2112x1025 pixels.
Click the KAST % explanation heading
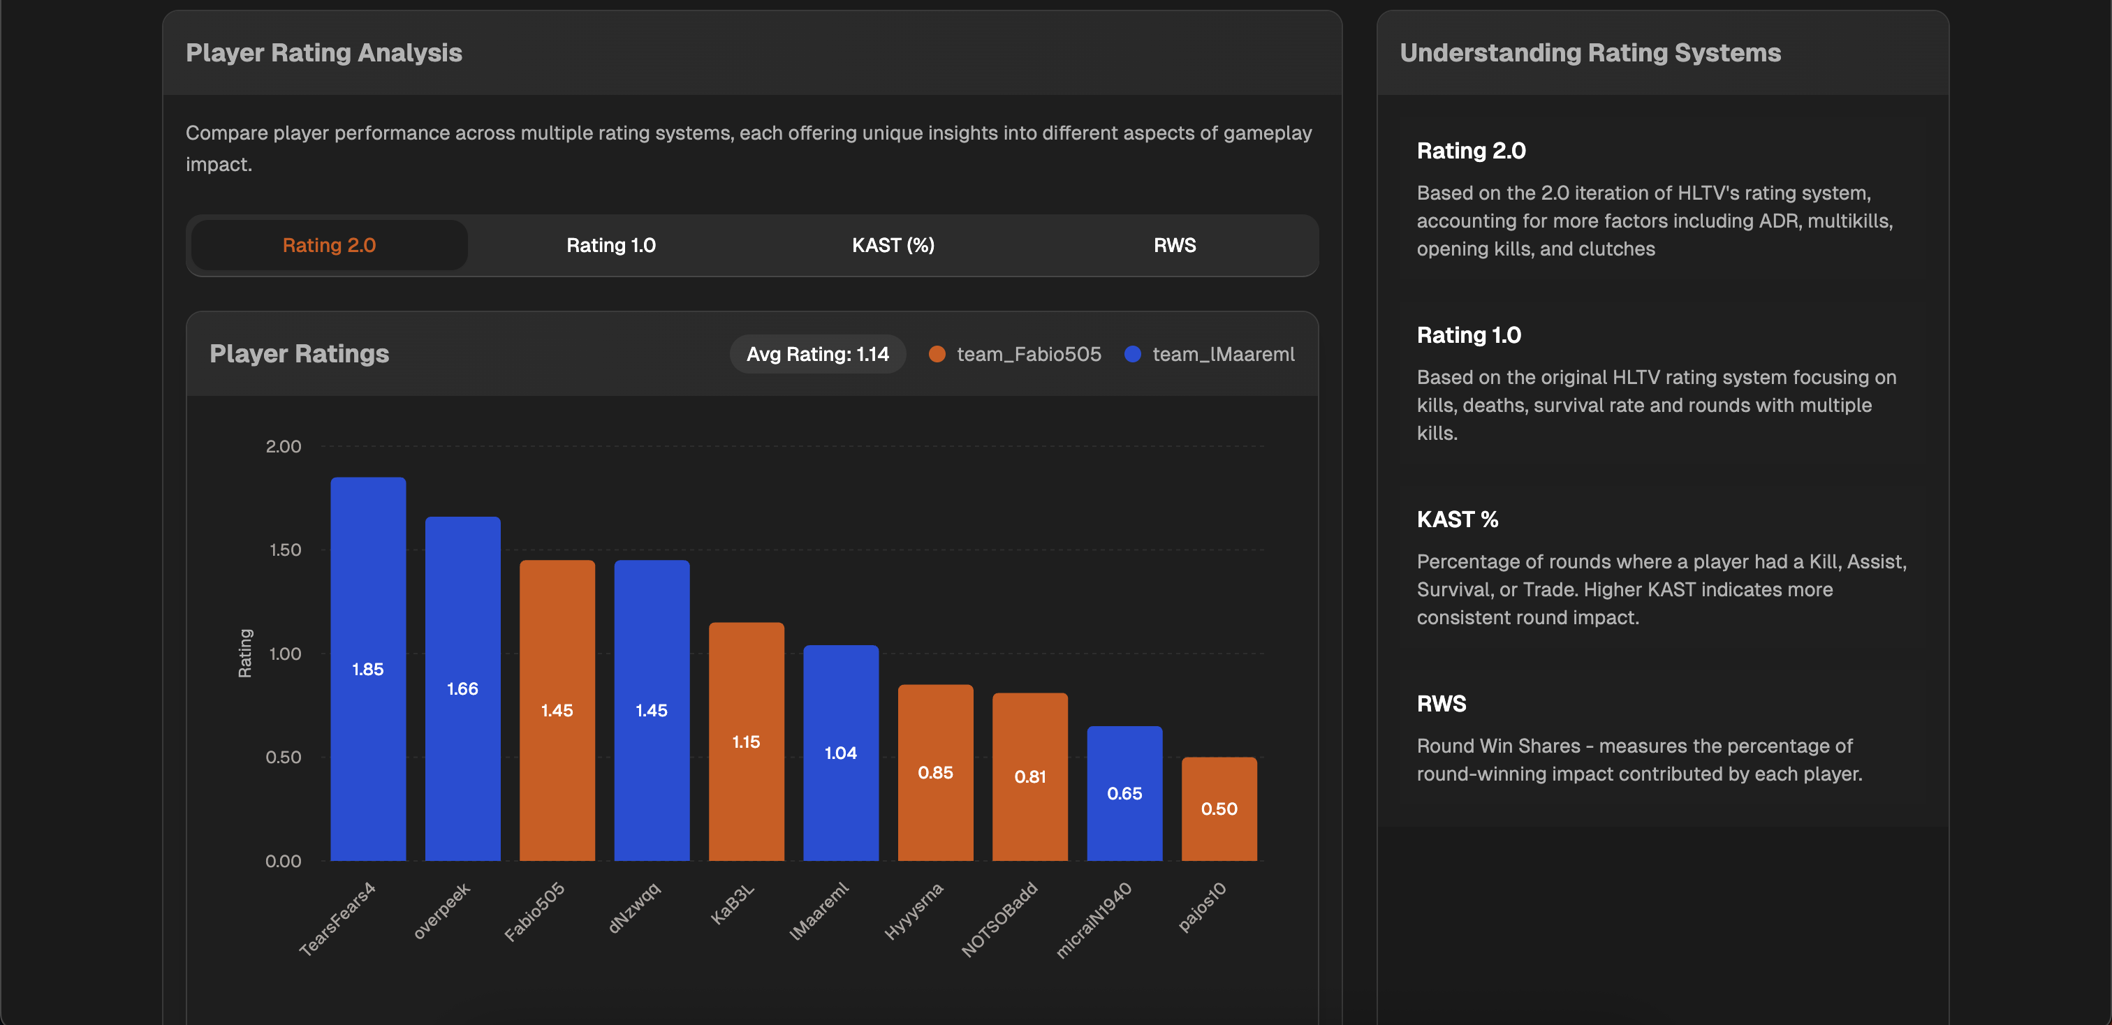point(1457,519)
